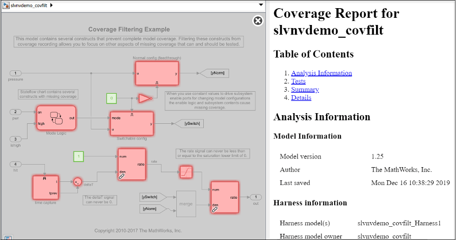Image resolution: width=456 pixels, height=240 pixels.
Task: Open the model browser dropdown arrow in the top bar
Action: pos(261,5)
